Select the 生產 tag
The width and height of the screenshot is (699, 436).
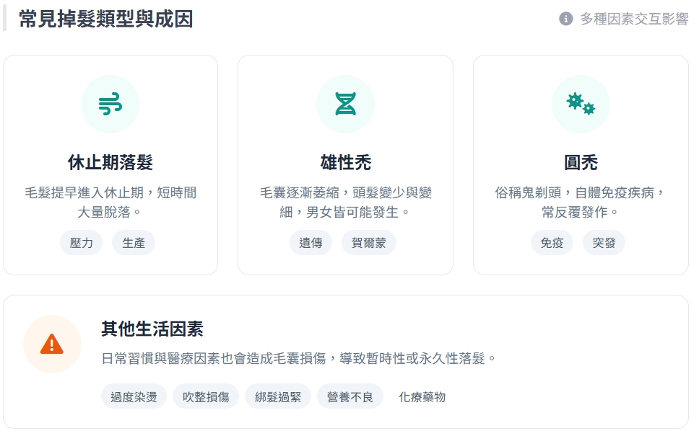point(134,243)
